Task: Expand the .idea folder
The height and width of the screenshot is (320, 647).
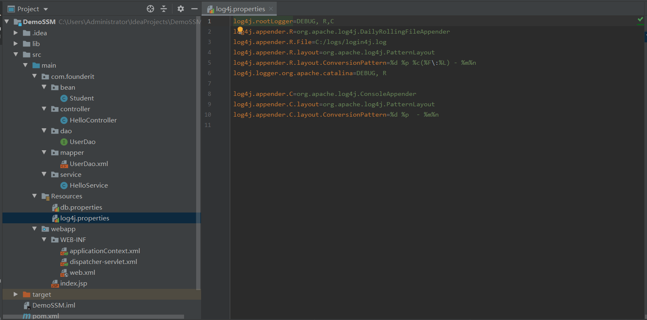Action: (x=16, y=33)
